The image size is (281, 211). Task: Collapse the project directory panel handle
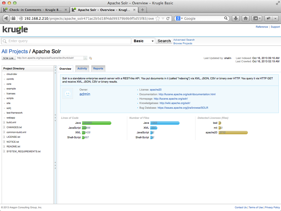pyautogui.click(x=55, y=118)
